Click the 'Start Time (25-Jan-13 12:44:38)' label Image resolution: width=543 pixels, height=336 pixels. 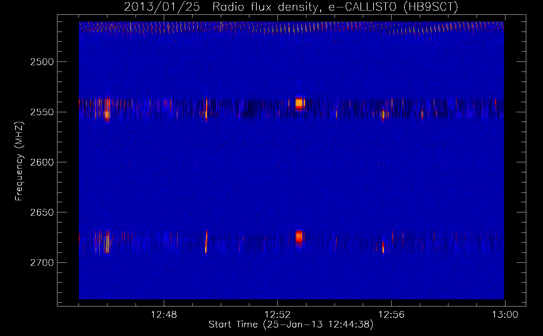pyautogui.click(x=291, y=325)
